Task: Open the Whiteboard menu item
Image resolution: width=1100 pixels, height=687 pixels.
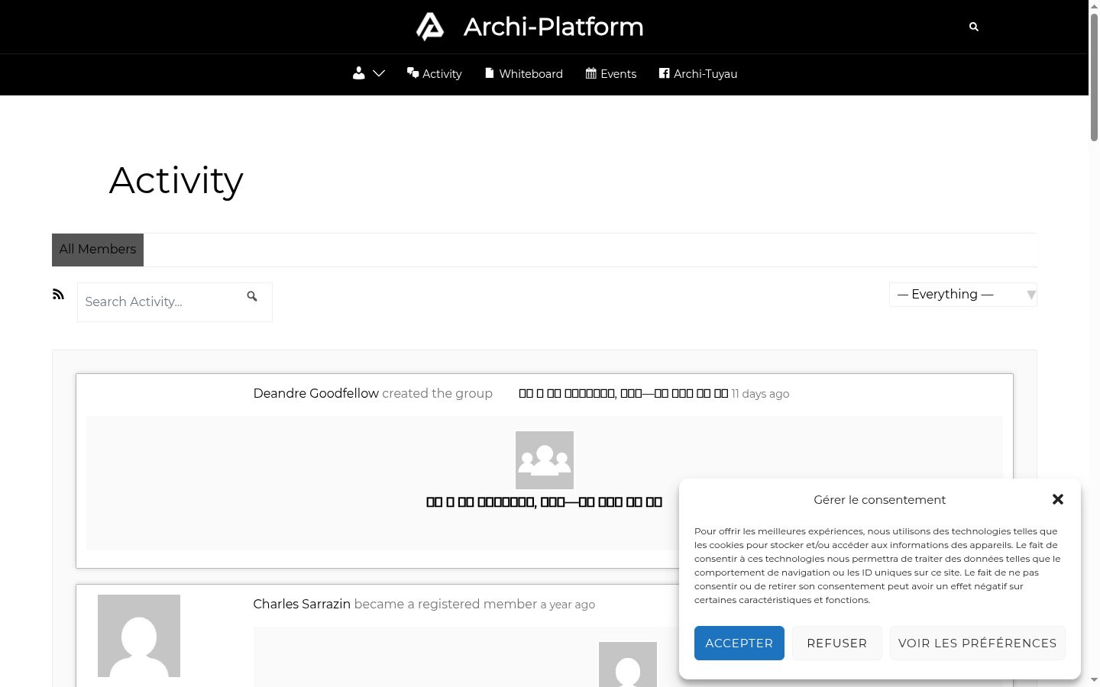Action: point(524,74)
